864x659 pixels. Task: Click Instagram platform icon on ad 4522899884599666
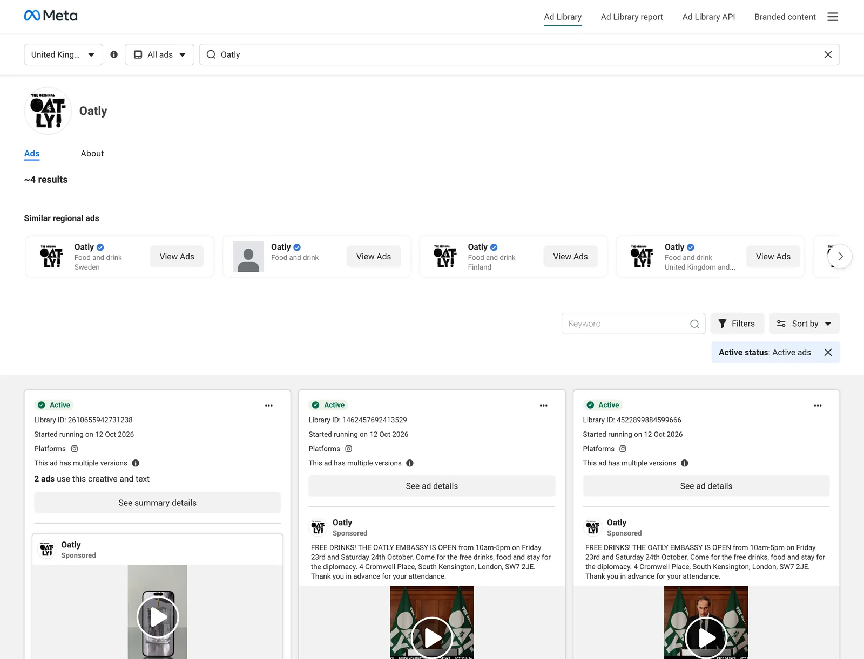(x=623, y=449)
